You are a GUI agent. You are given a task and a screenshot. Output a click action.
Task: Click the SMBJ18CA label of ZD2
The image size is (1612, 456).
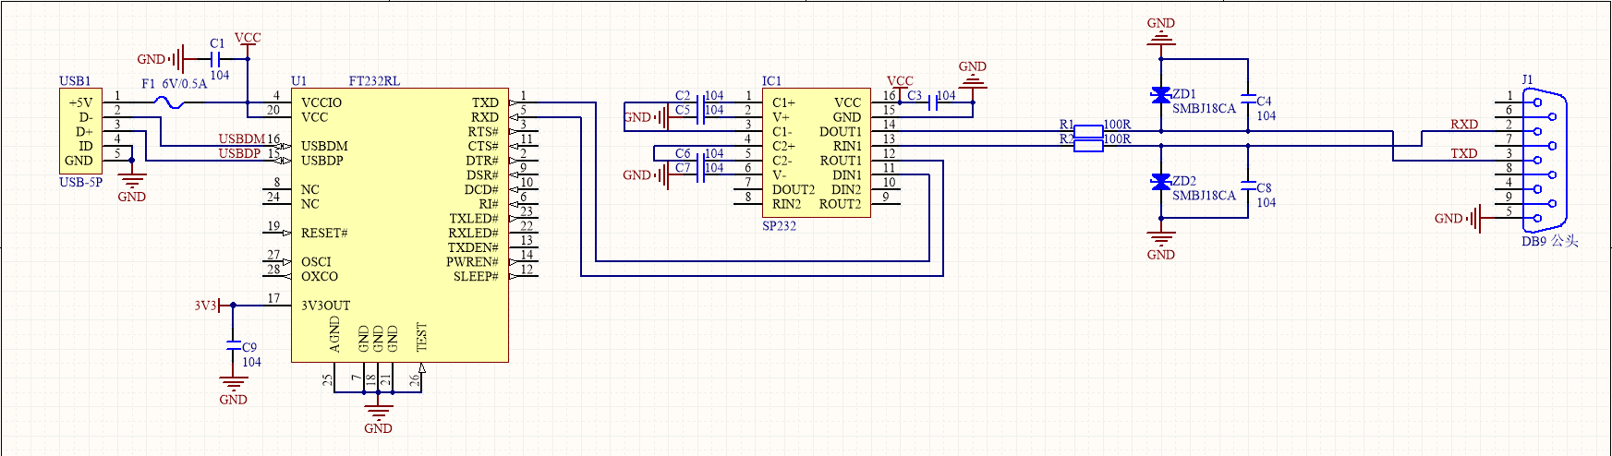pyautogui.click(x=1204, y=196)
